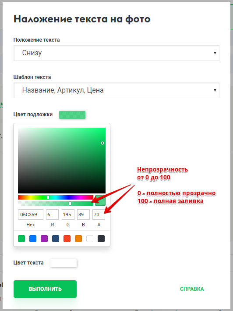The image size is (233, 311).
Task: Click the rainbow hue slider bar
Action: click(x=56, y=197)
